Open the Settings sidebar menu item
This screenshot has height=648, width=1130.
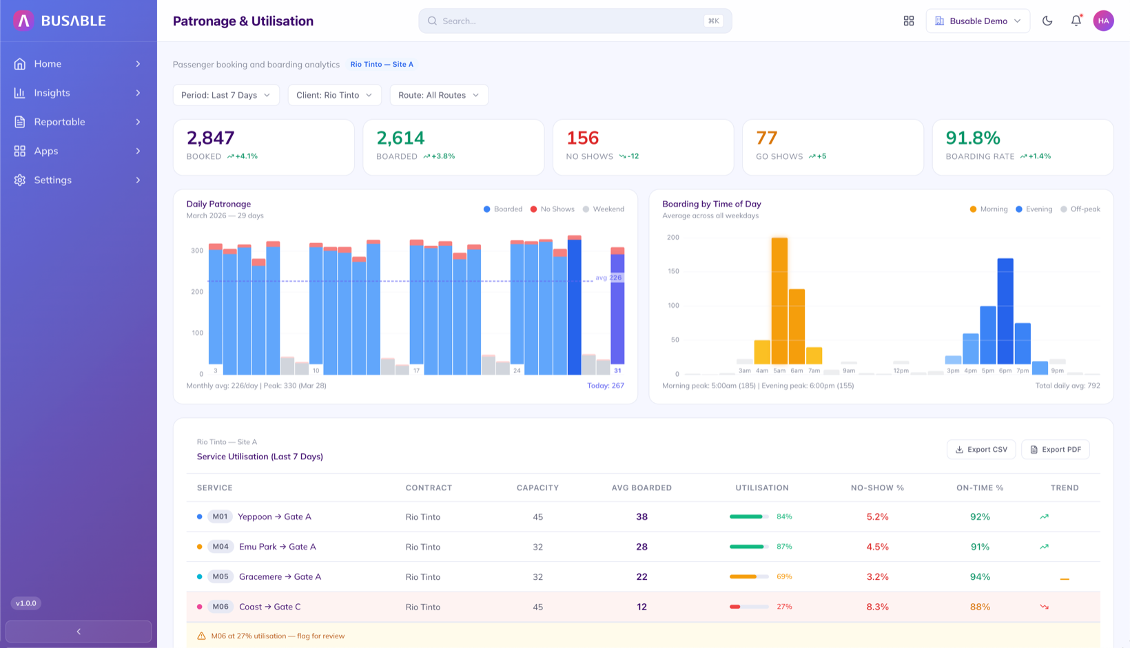[79, 180]
